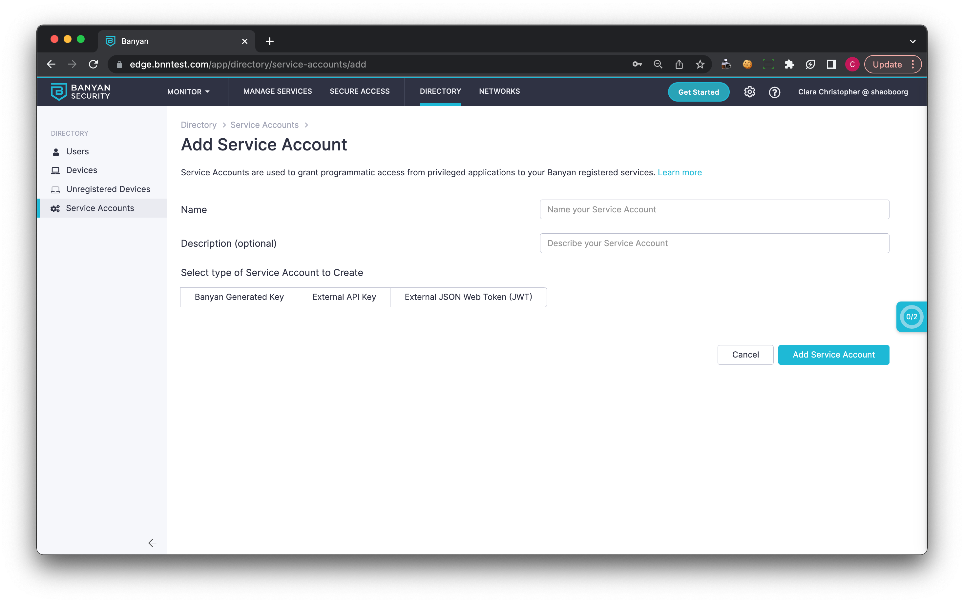This screenshot has width=964, height=603.
Task: Click the help question mark icon
Action: (x=774, y=92)
